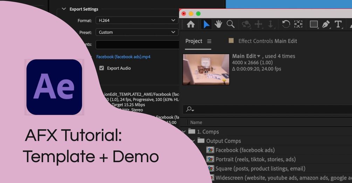Collapse the 1. Comps folder
The width and height of the screenshot is (352, 183).
coord(184,132)
